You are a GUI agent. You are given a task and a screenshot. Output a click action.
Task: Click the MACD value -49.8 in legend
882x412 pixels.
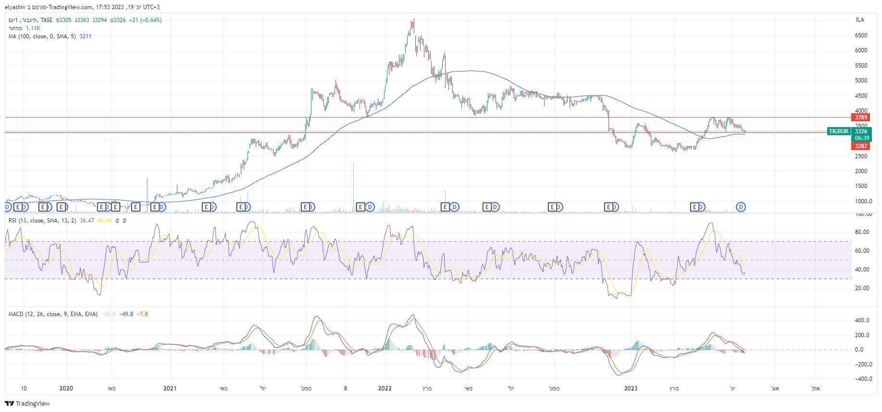pos(126,314)
